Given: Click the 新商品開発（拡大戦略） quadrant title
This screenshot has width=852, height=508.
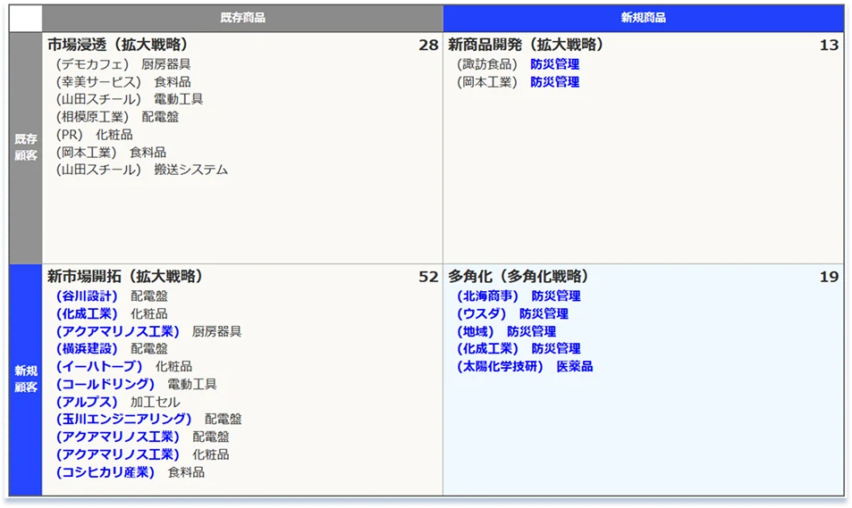Looking at the screenshot, I should point(526,45).
